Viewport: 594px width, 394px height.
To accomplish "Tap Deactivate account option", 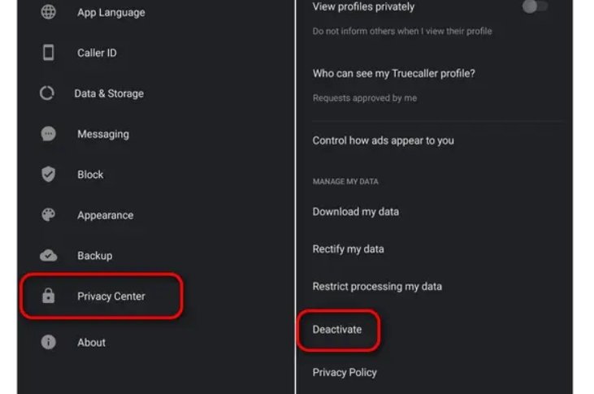I will tap(337, 330).
